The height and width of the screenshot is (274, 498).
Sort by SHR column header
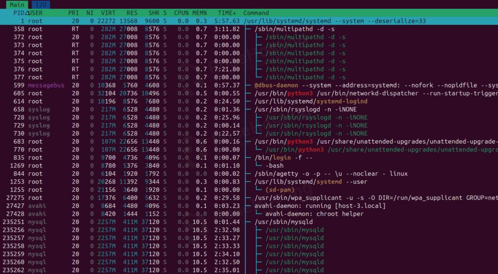point(154,13)
